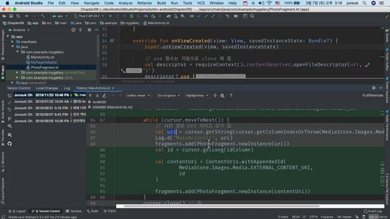390x219 pixels.
Task: Click Sync/Reload from disk toolbar icon
Action: 18,16
